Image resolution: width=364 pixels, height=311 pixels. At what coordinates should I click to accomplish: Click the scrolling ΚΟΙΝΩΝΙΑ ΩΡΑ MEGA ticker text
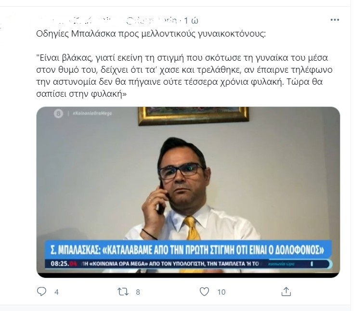click(x=170, y=264)
